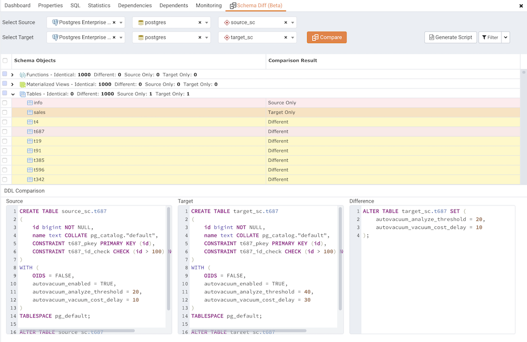Expand the Functions group
Screen dimensions: 527x342
(12, 75)
